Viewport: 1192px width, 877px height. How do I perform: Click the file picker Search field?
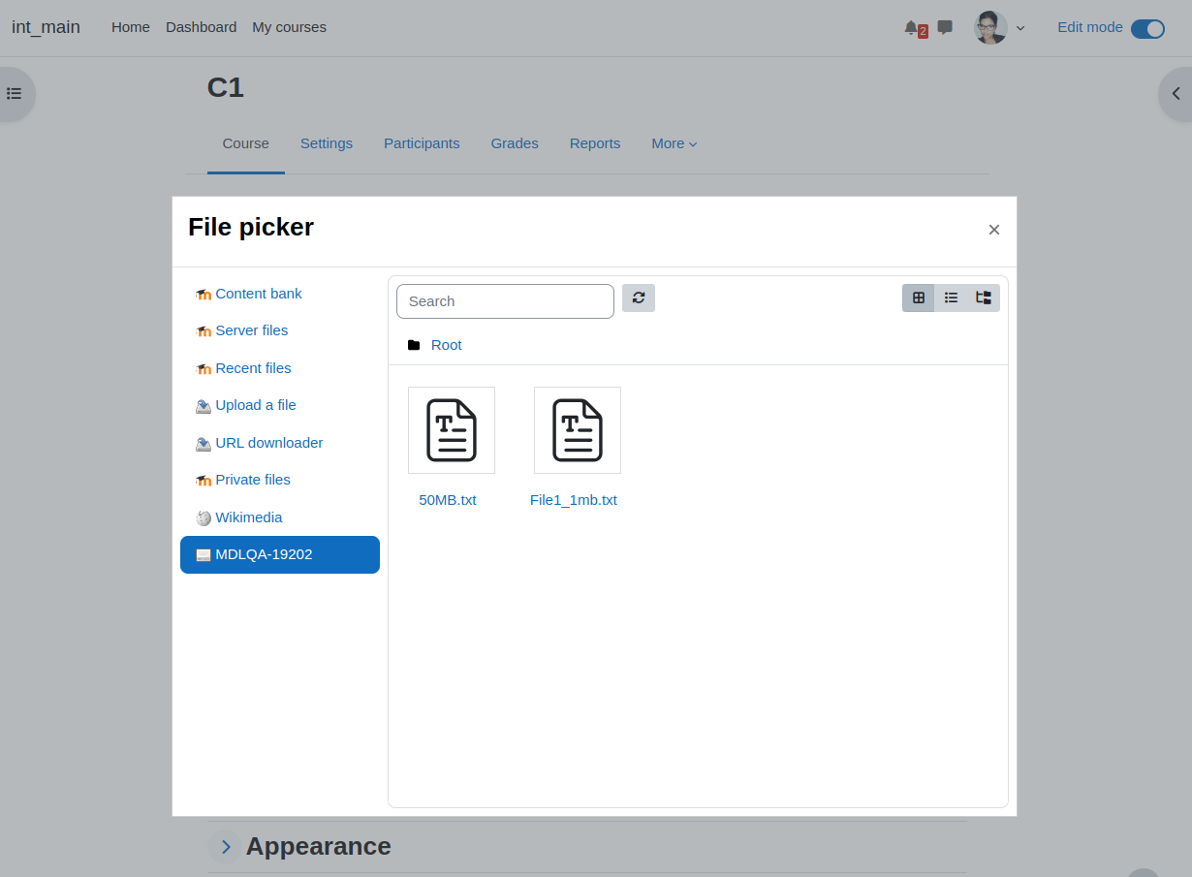[505, 301]
